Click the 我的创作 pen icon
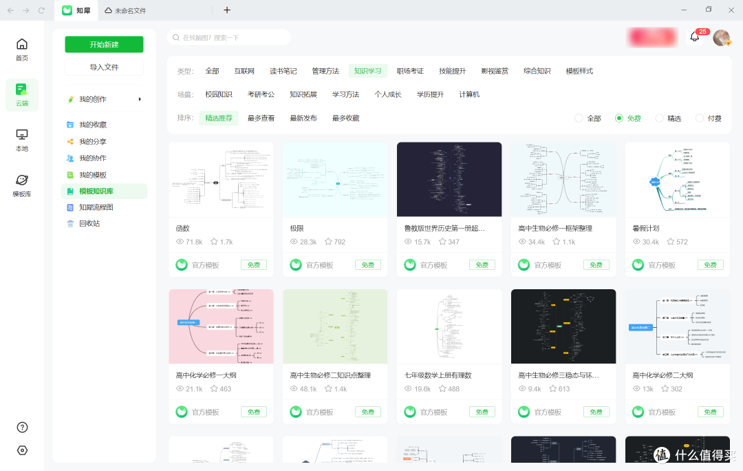The width and height of the screenshot is (743, 471). tap(70, 99)
